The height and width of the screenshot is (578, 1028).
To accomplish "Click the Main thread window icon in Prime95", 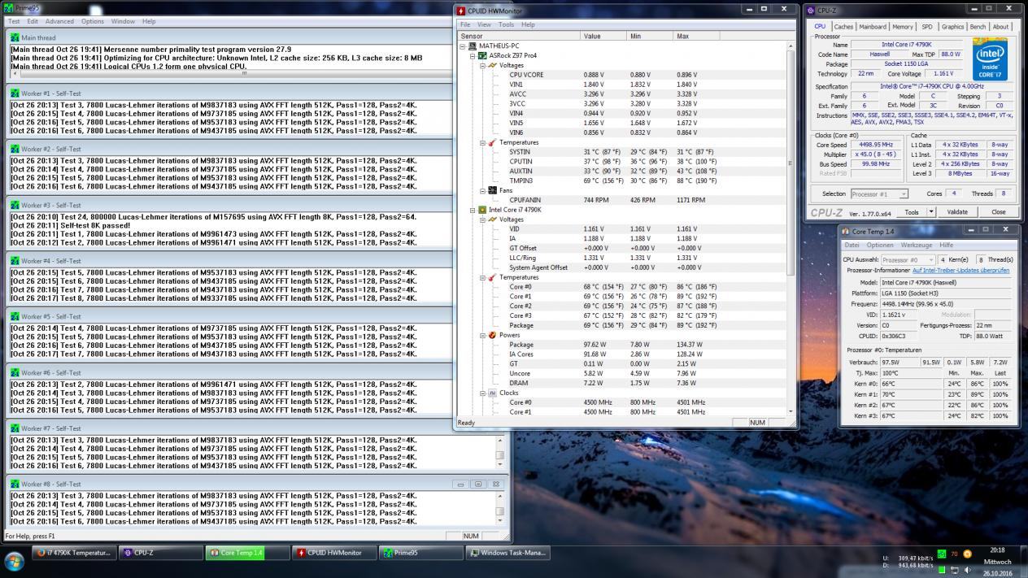I will coord(15,37).
